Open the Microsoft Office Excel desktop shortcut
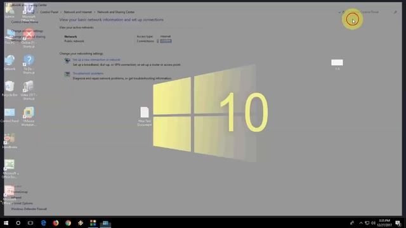This screenshot has height=228, width=406. [10, 169]
